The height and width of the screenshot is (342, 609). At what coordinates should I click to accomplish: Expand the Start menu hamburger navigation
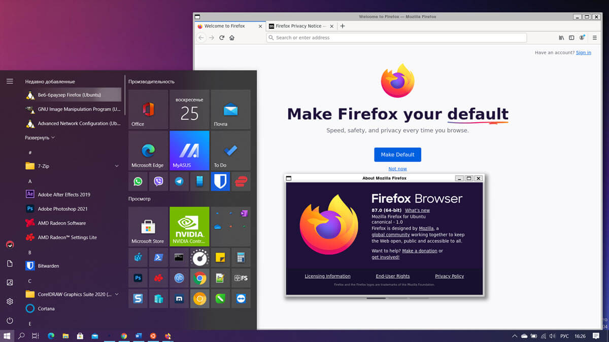(10, 81)
